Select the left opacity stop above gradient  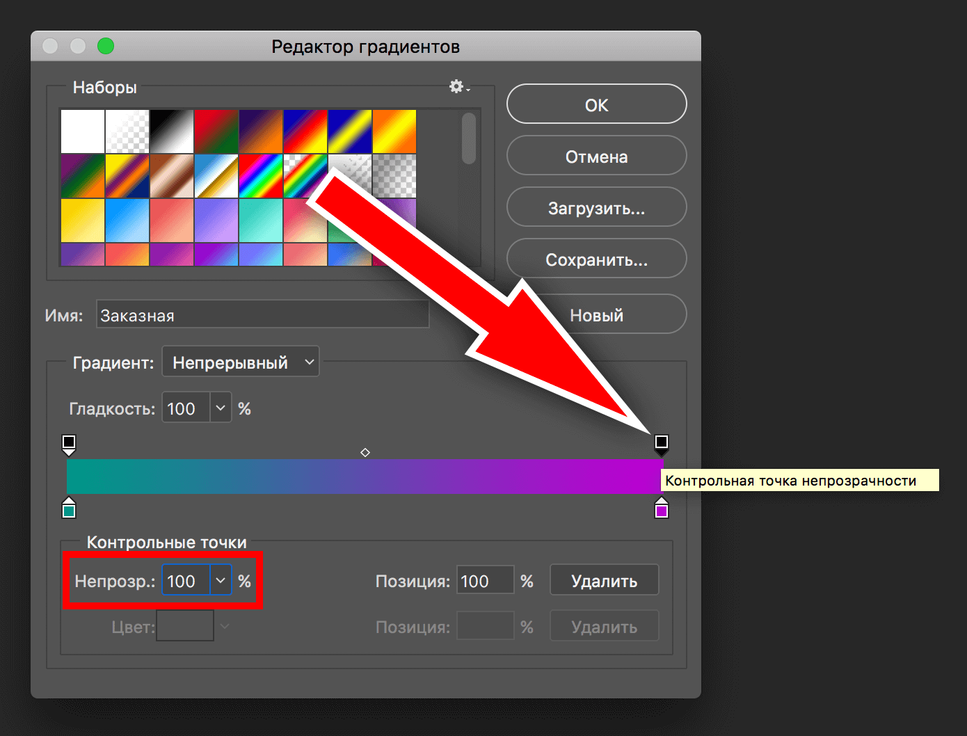click(69, 443)
